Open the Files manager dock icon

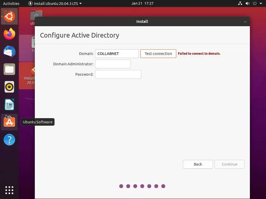tap(9, 69)
